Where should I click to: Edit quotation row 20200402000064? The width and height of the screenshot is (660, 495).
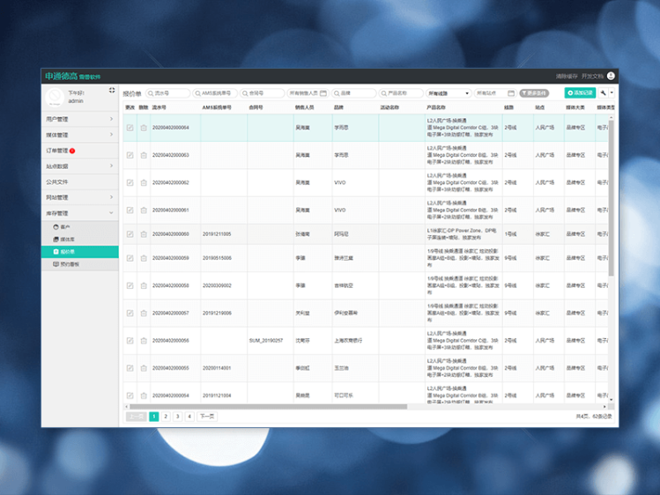coord(130,128)
